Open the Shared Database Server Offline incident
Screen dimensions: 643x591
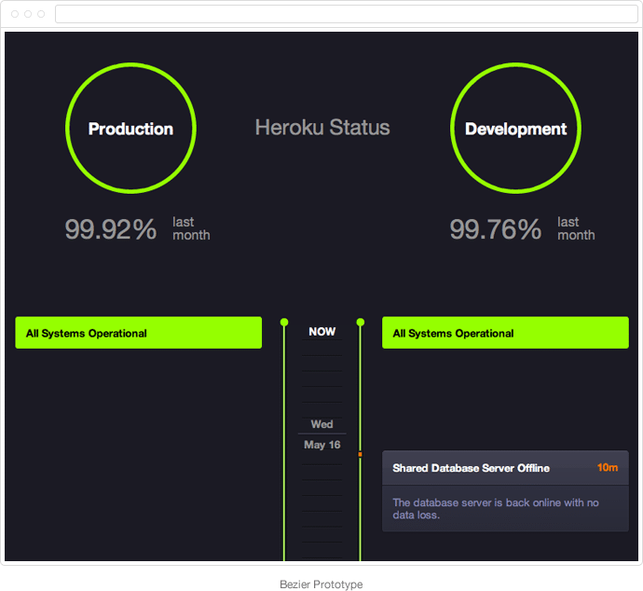click(x=471, y=468)
